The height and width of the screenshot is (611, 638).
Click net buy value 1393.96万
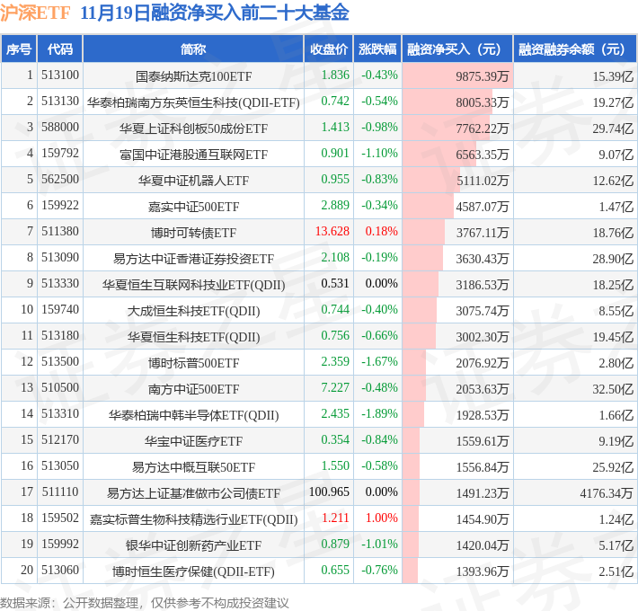483,571
